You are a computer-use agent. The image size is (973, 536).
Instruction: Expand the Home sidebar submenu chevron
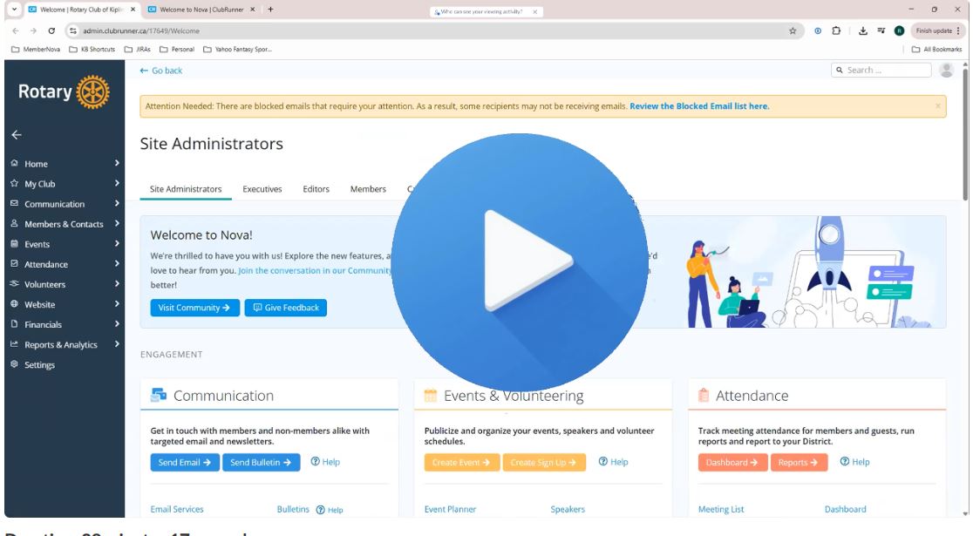[x=117, y=162]
